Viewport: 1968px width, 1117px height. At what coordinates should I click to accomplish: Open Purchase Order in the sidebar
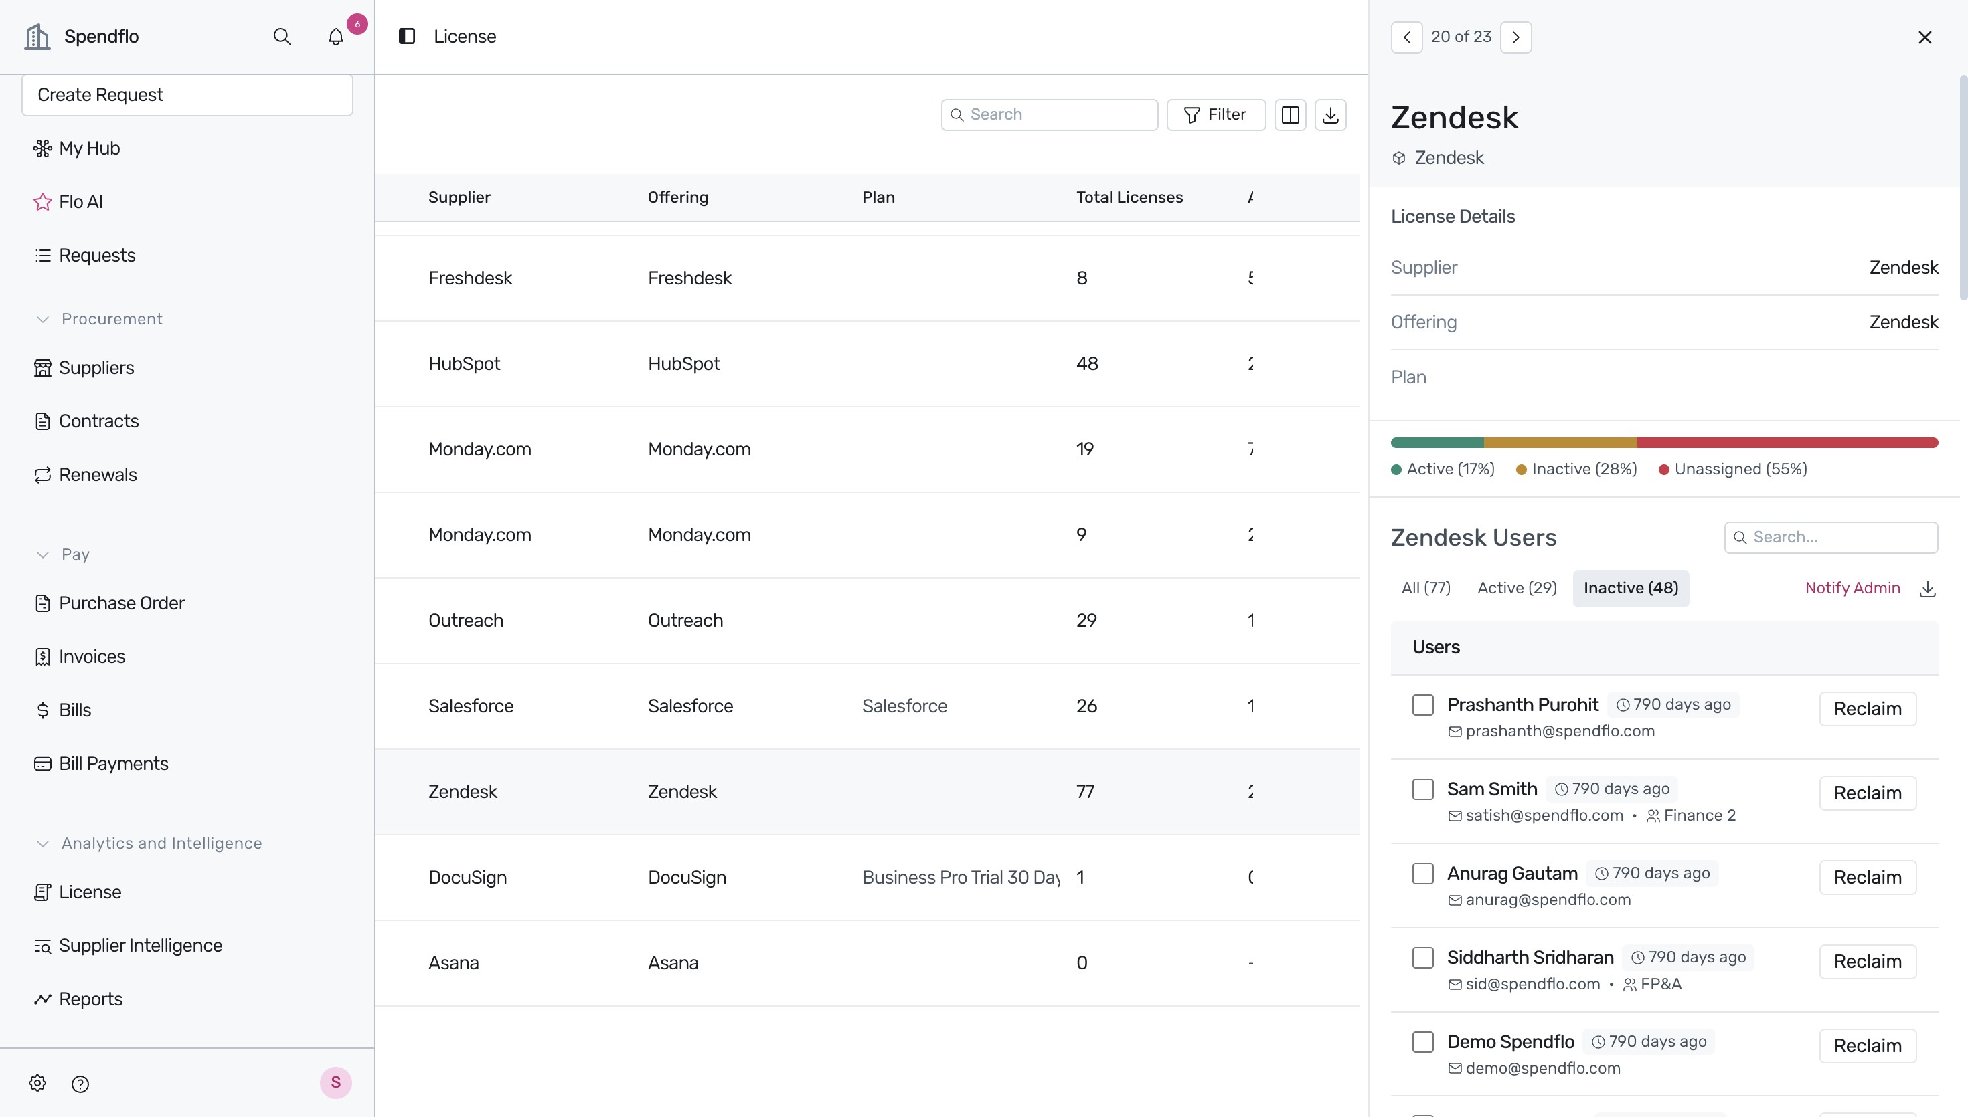coord(109,603)
